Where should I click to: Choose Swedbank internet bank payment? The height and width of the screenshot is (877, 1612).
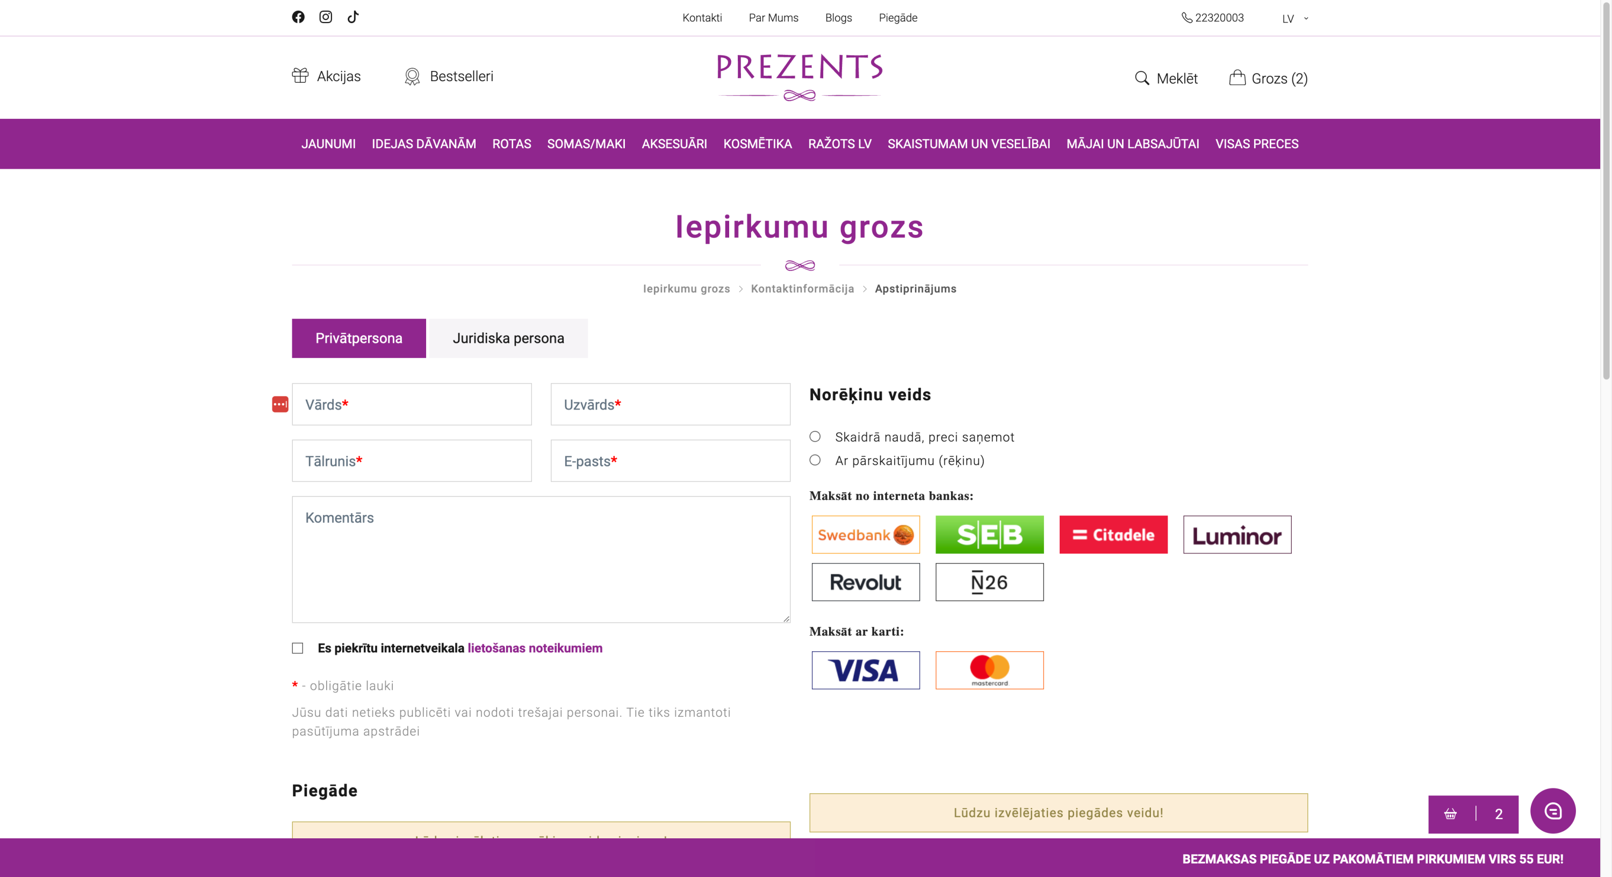click(x=866, y=535)
